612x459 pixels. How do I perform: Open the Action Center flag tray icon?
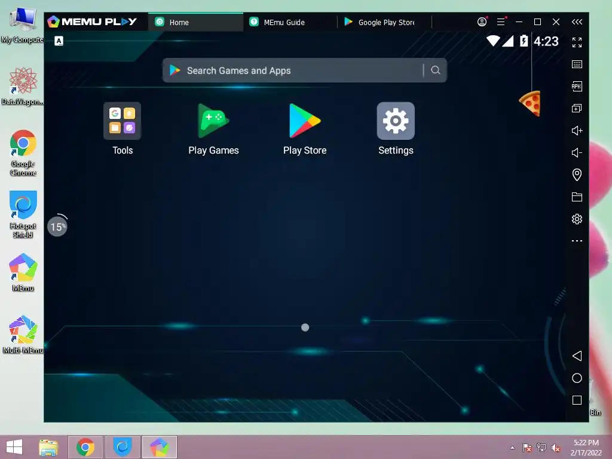[x=527, y=448]
